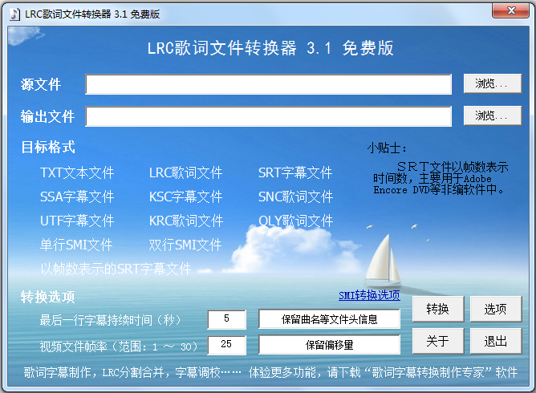Select 以帧数表示的SRT字幕文件 format
Screen dimensions: 536x393
pos(116,269)
